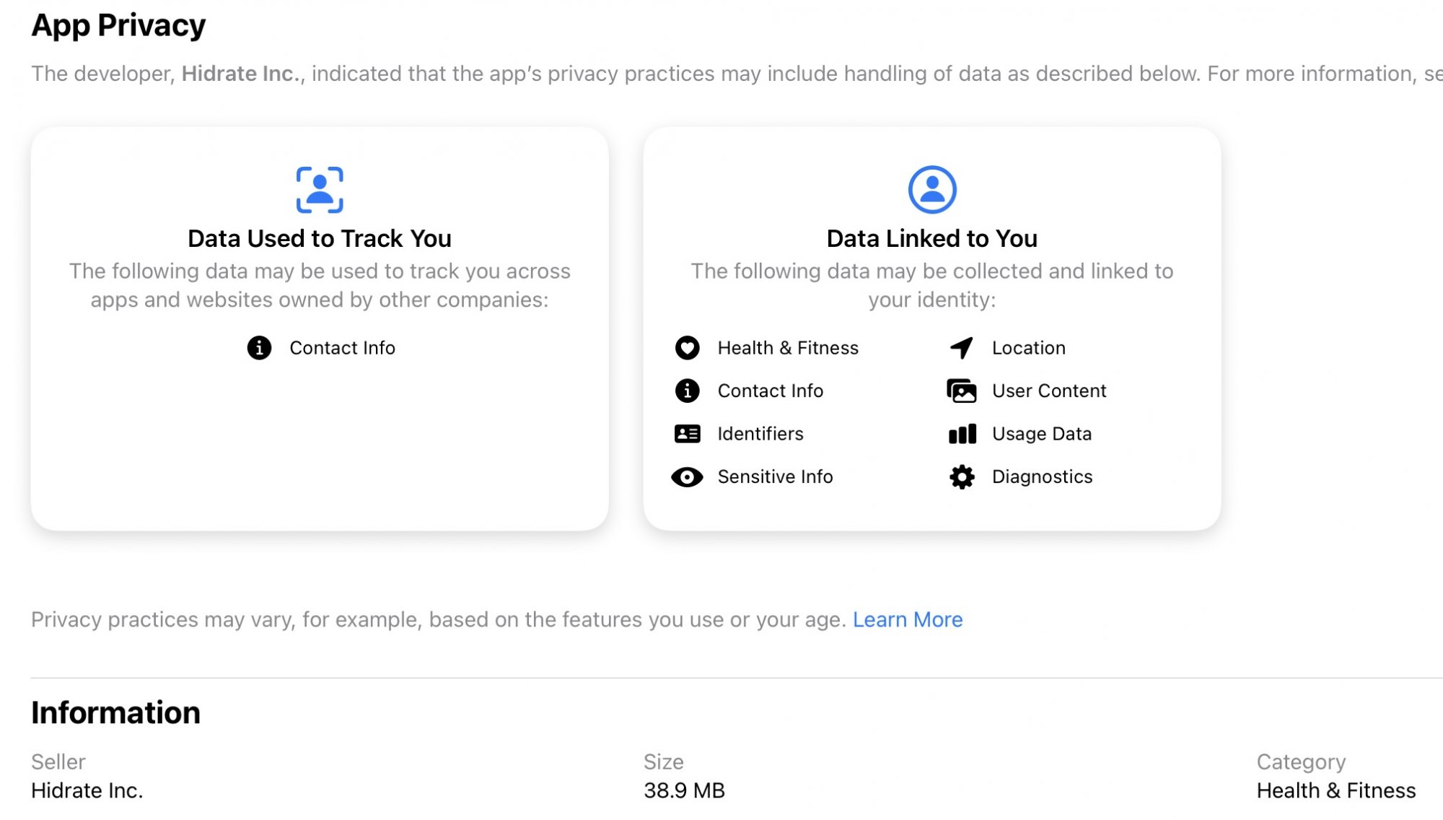Click the App Privacy section title
Screen dimensions: 1443x820
pyautogui.click(x=118, y=25)
